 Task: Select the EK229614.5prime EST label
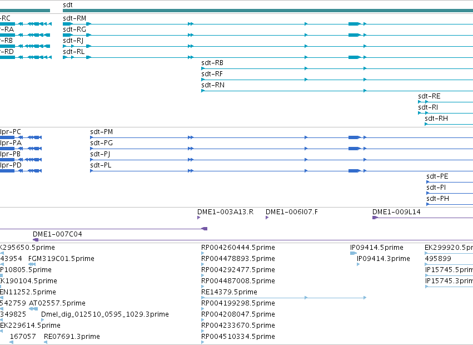[x=30, y=326]
